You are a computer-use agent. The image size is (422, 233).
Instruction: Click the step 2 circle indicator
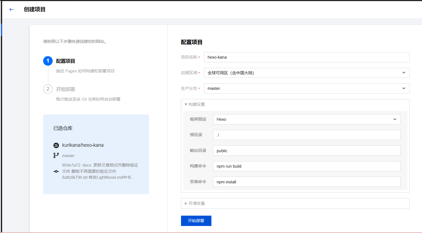click(x=48, y=89)
